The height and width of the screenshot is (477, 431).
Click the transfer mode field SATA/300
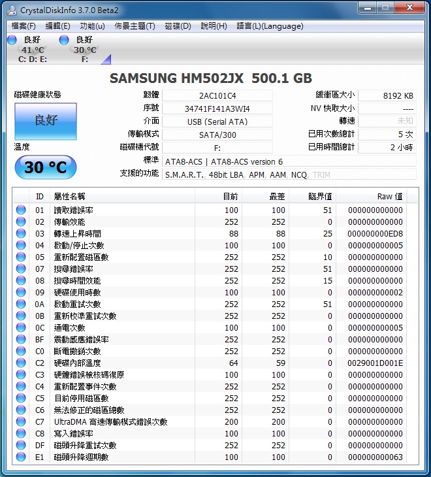[217, 135]
